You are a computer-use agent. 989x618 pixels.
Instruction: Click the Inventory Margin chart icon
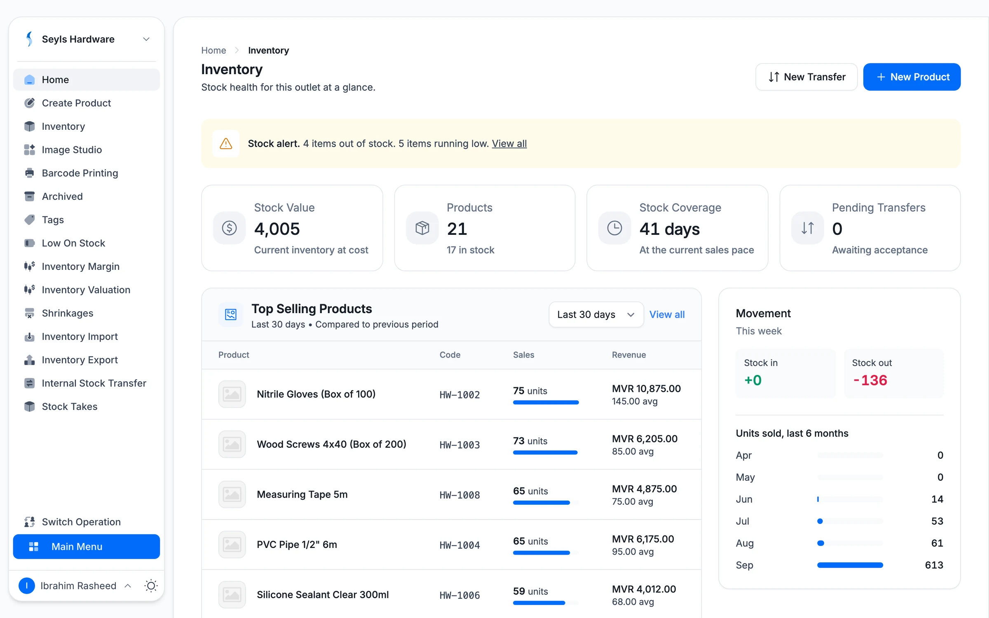[29, 267]
